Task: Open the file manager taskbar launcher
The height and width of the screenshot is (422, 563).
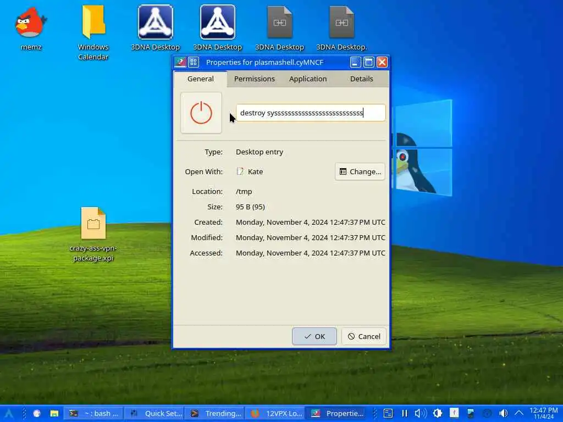Action: [54, 413]
